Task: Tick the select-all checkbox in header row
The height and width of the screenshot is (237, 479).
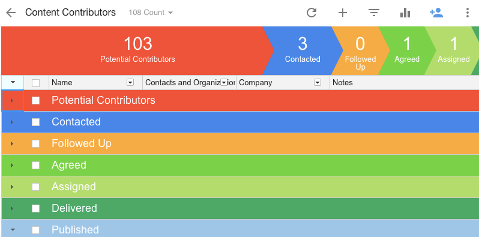Action: coord(36,83)
